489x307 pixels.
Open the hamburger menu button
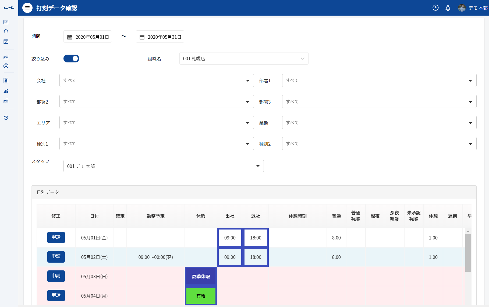coord(27,8)
